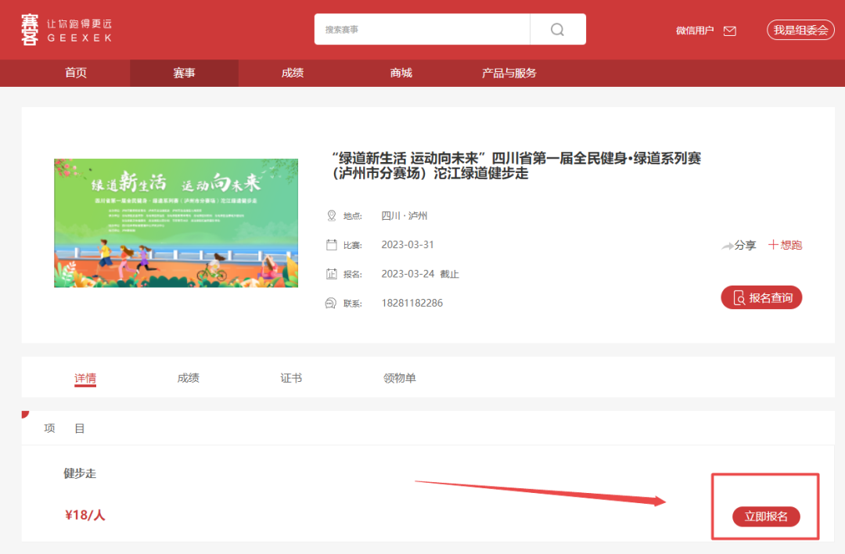The height and width of the screenshot is (554, 845).
Task: Select the 详情 tab
Action: coord(85,378)
